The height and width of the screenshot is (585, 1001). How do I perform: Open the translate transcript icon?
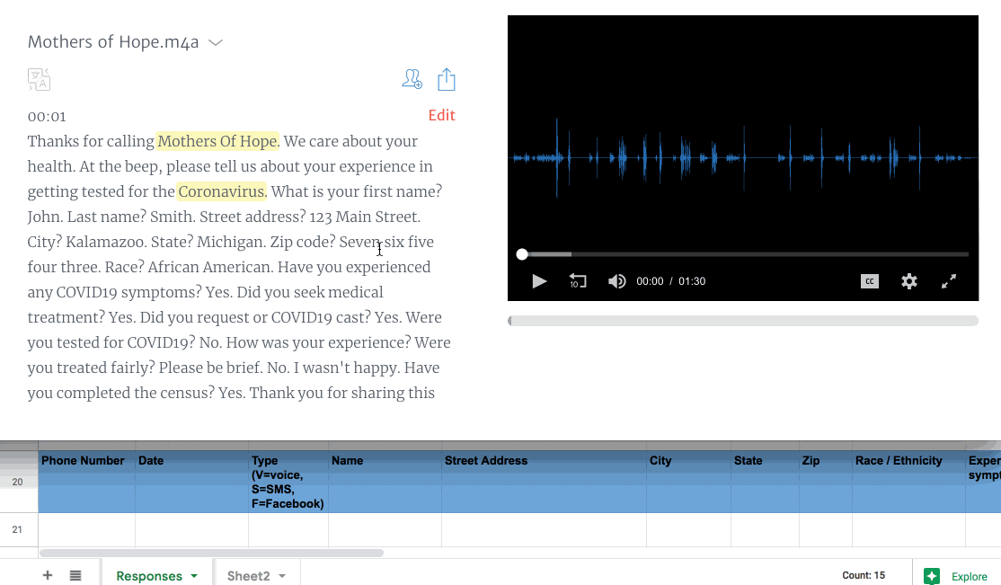(39, 80)
